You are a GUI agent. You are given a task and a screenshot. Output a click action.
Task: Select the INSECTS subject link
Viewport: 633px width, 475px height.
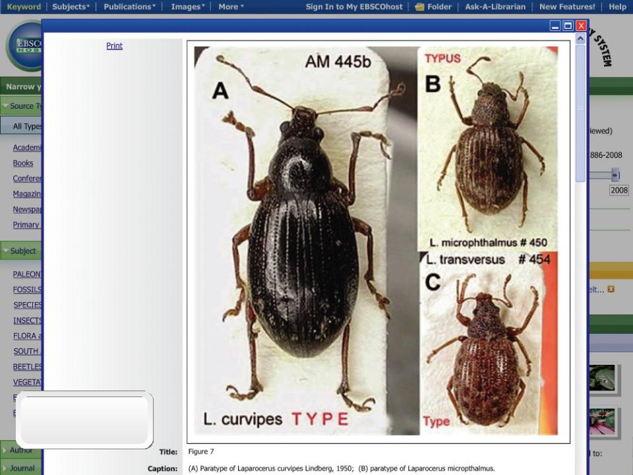point(27,321)
